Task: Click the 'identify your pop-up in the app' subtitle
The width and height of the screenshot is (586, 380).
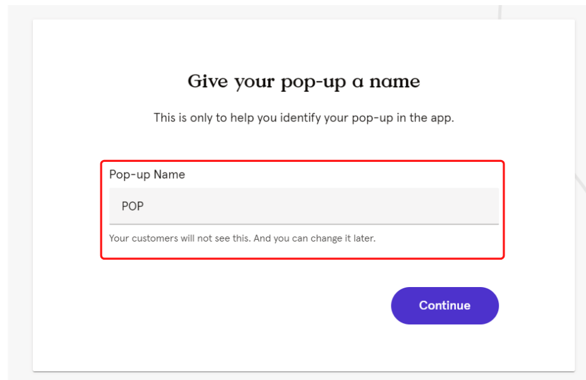Action: [x=367, y=118]
